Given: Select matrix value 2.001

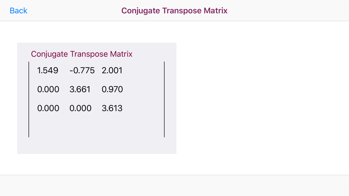Looking at the screenshot, I should 112,70.
